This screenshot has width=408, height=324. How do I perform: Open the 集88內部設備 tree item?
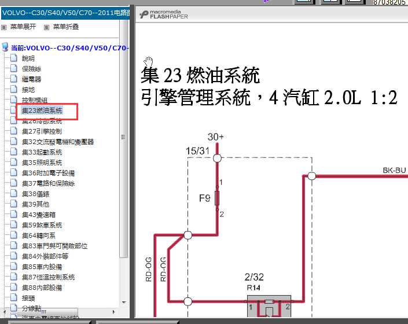click(x=42, y=288)
